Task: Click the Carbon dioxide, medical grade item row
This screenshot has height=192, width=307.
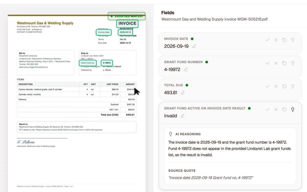Action: pos(76,89)
